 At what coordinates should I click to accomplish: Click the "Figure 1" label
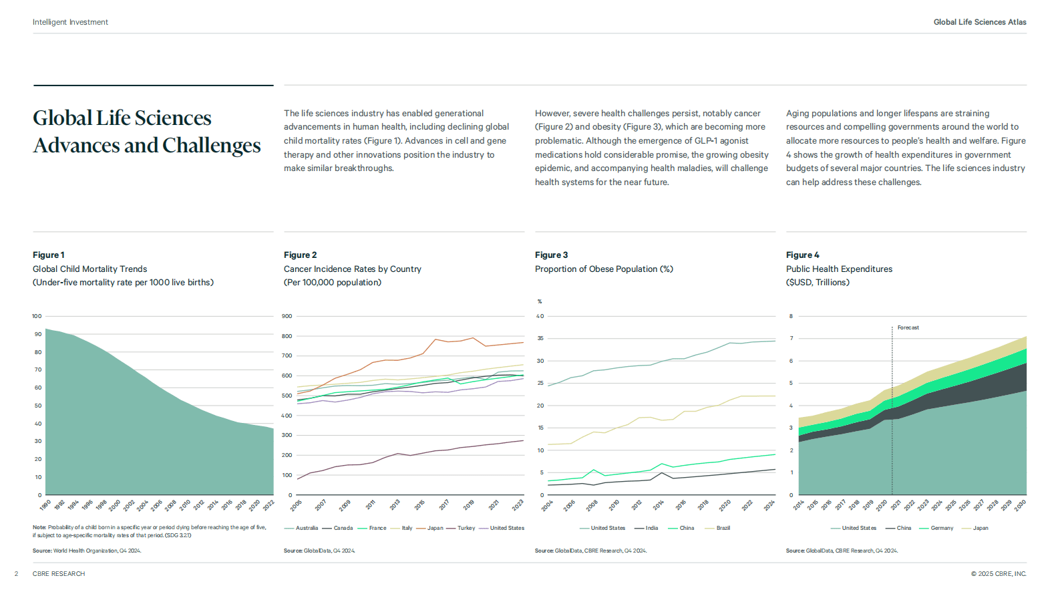(49, 255)
